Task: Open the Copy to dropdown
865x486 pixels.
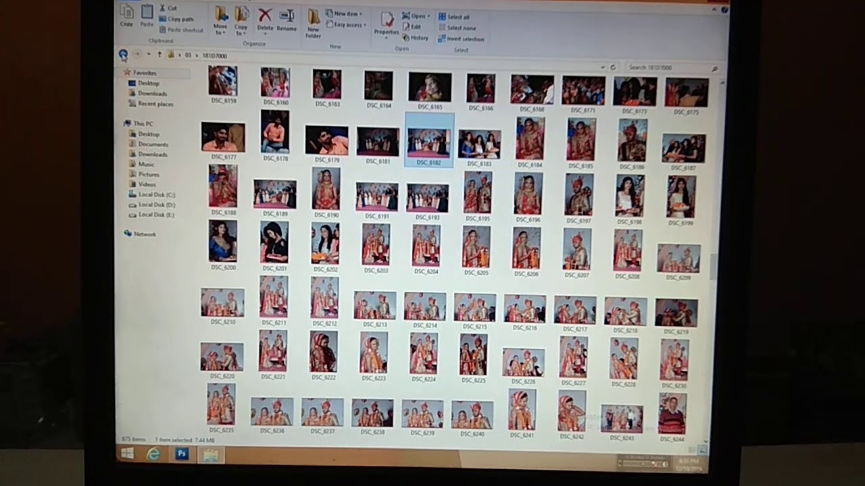Action: [x=241, y=20]
